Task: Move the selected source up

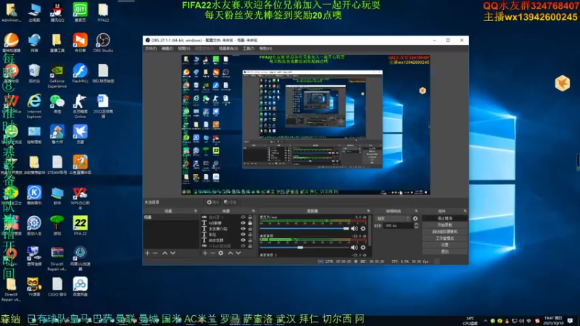Action: (230, 253)
